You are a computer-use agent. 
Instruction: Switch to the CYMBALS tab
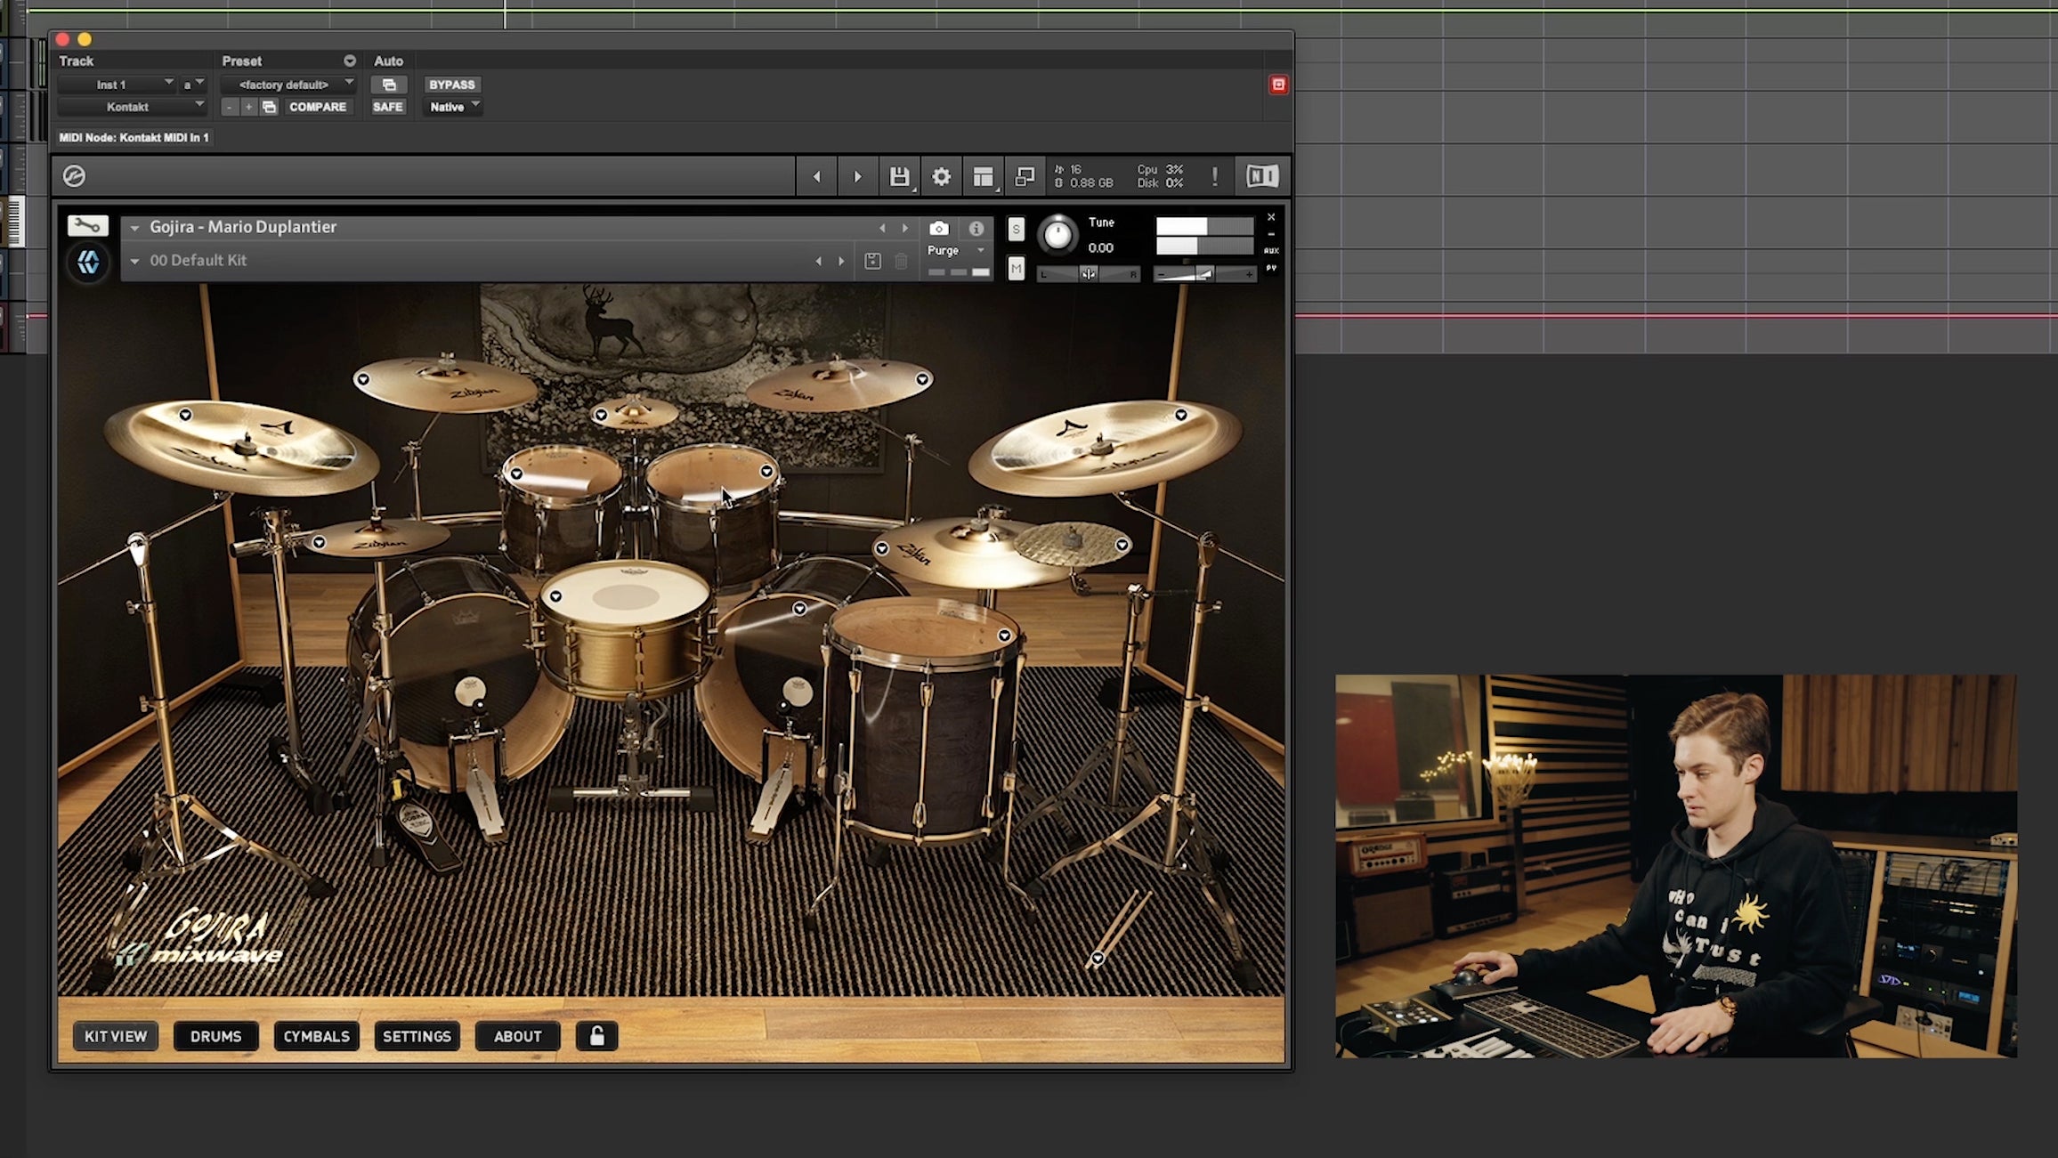coord(316,1036)
